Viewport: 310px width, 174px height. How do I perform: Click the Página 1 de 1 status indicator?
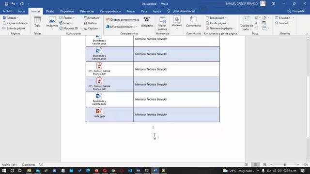10,164
